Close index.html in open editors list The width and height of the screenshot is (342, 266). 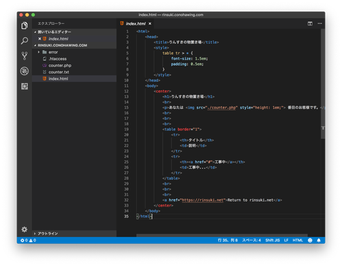[x=40, y=38]
